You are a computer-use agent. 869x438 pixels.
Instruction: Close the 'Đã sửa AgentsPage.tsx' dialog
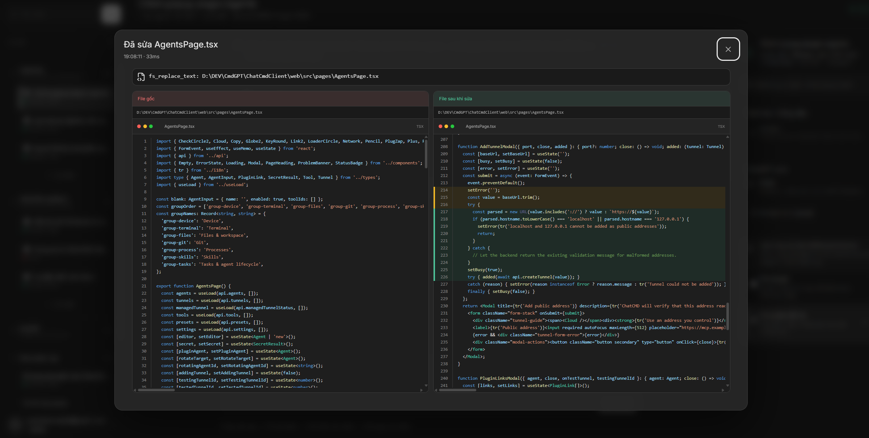pyautogui.click(x=728, y=49)
